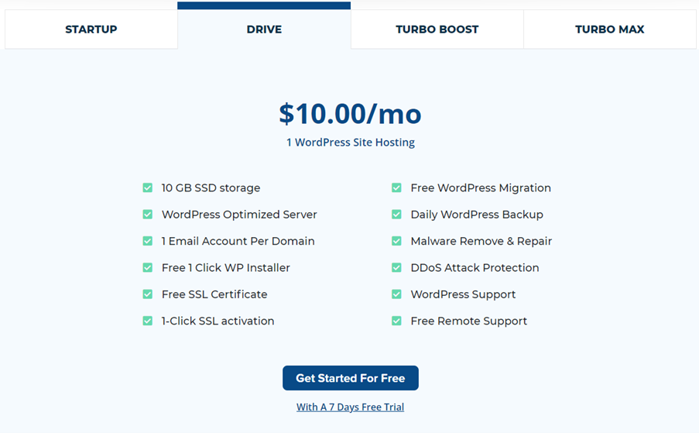Click the checkmark icon beside WordPress Support
This screenshot has width=699, height=433.
coord(396,294)
